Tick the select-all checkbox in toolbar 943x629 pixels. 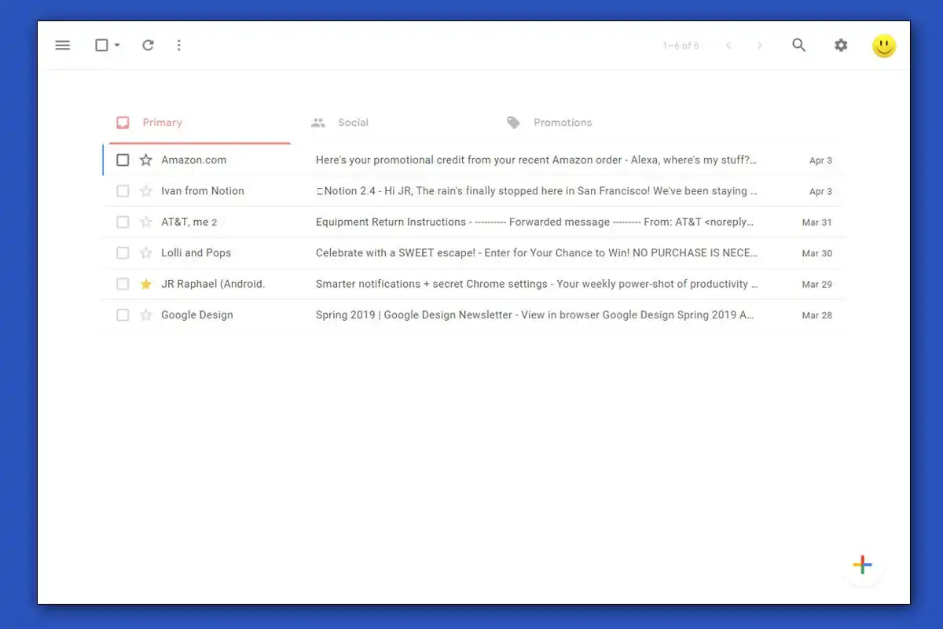tap(101, 45)
